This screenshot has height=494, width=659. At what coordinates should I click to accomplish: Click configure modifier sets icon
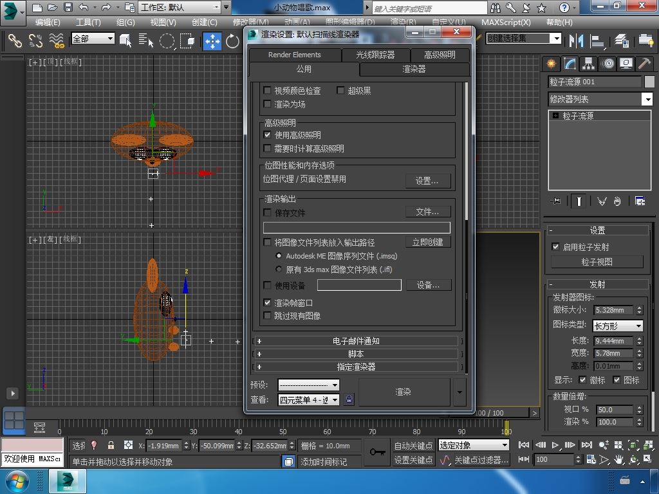[640, 201]
